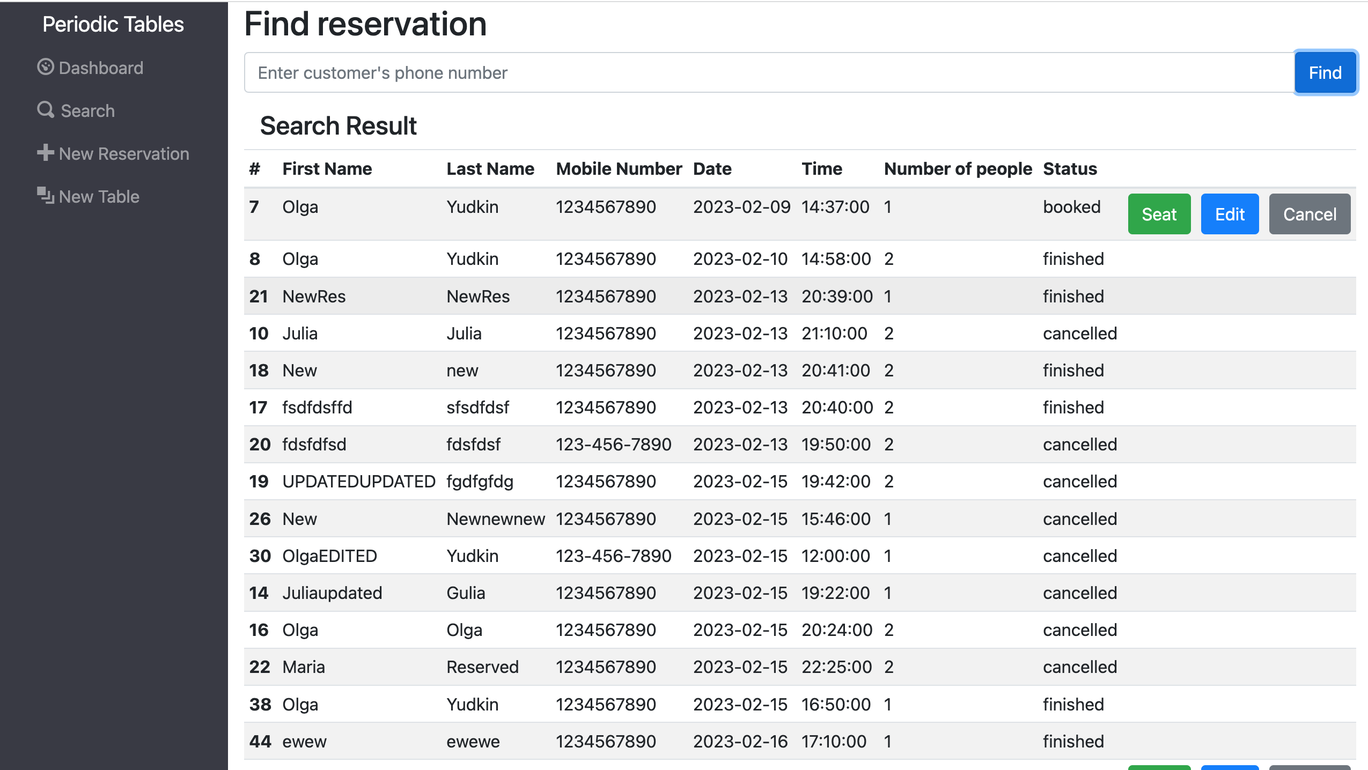Click the Status column header

[x=1070, y=169]
